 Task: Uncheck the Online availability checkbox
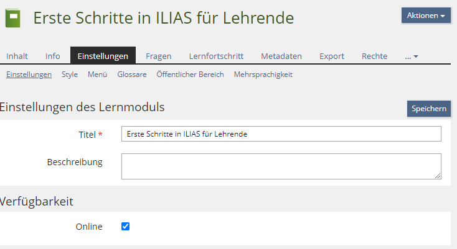[125, 227]
